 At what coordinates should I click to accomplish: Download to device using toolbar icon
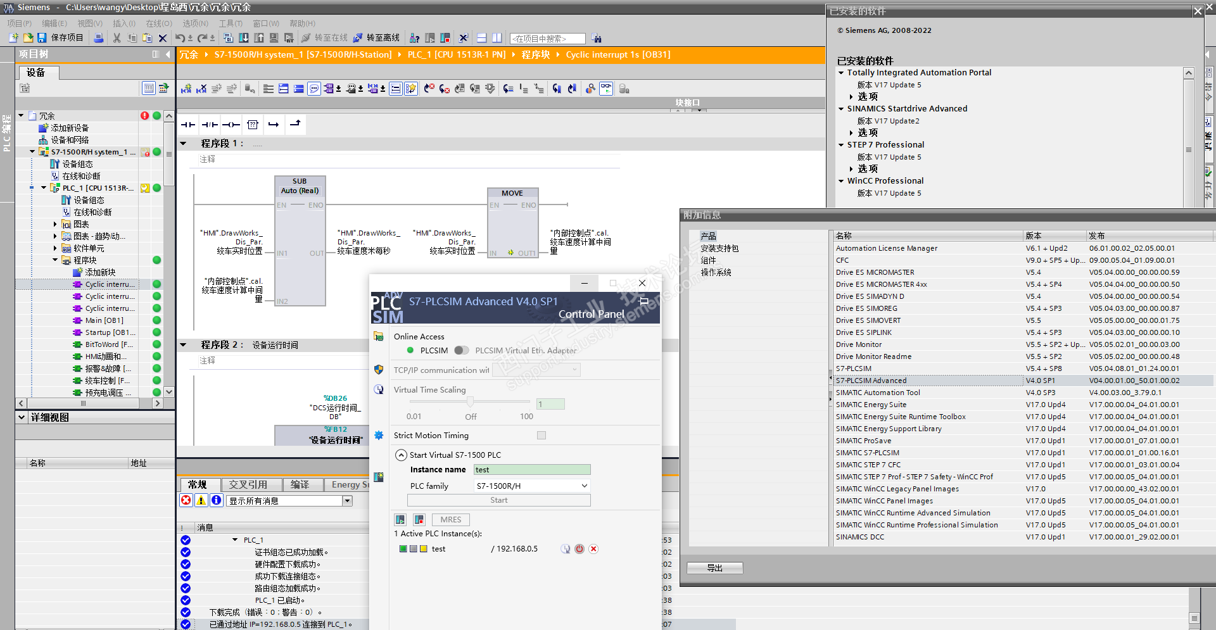pyautogui.click(x=244, y=38)
